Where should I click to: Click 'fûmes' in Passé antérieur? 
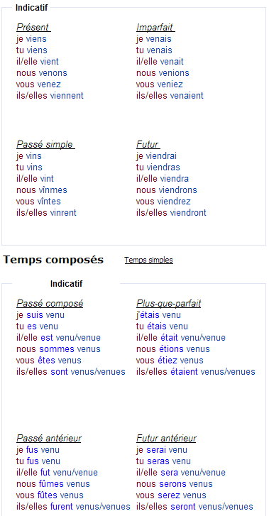pyautogui.click(x=51, y=484)
